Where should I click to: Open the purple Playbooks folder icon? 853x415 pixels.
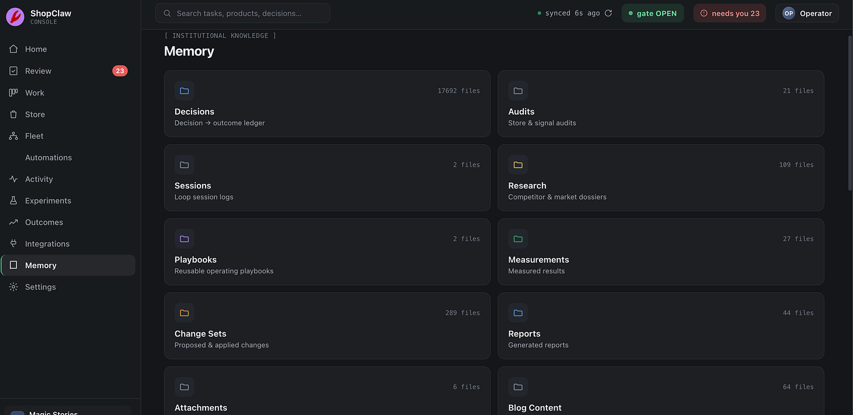coord(184,239)
